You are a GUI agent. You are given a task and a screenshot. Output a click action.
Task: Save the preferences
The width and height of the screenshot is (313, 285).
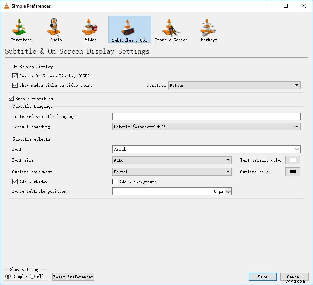(x=262, y=276)
